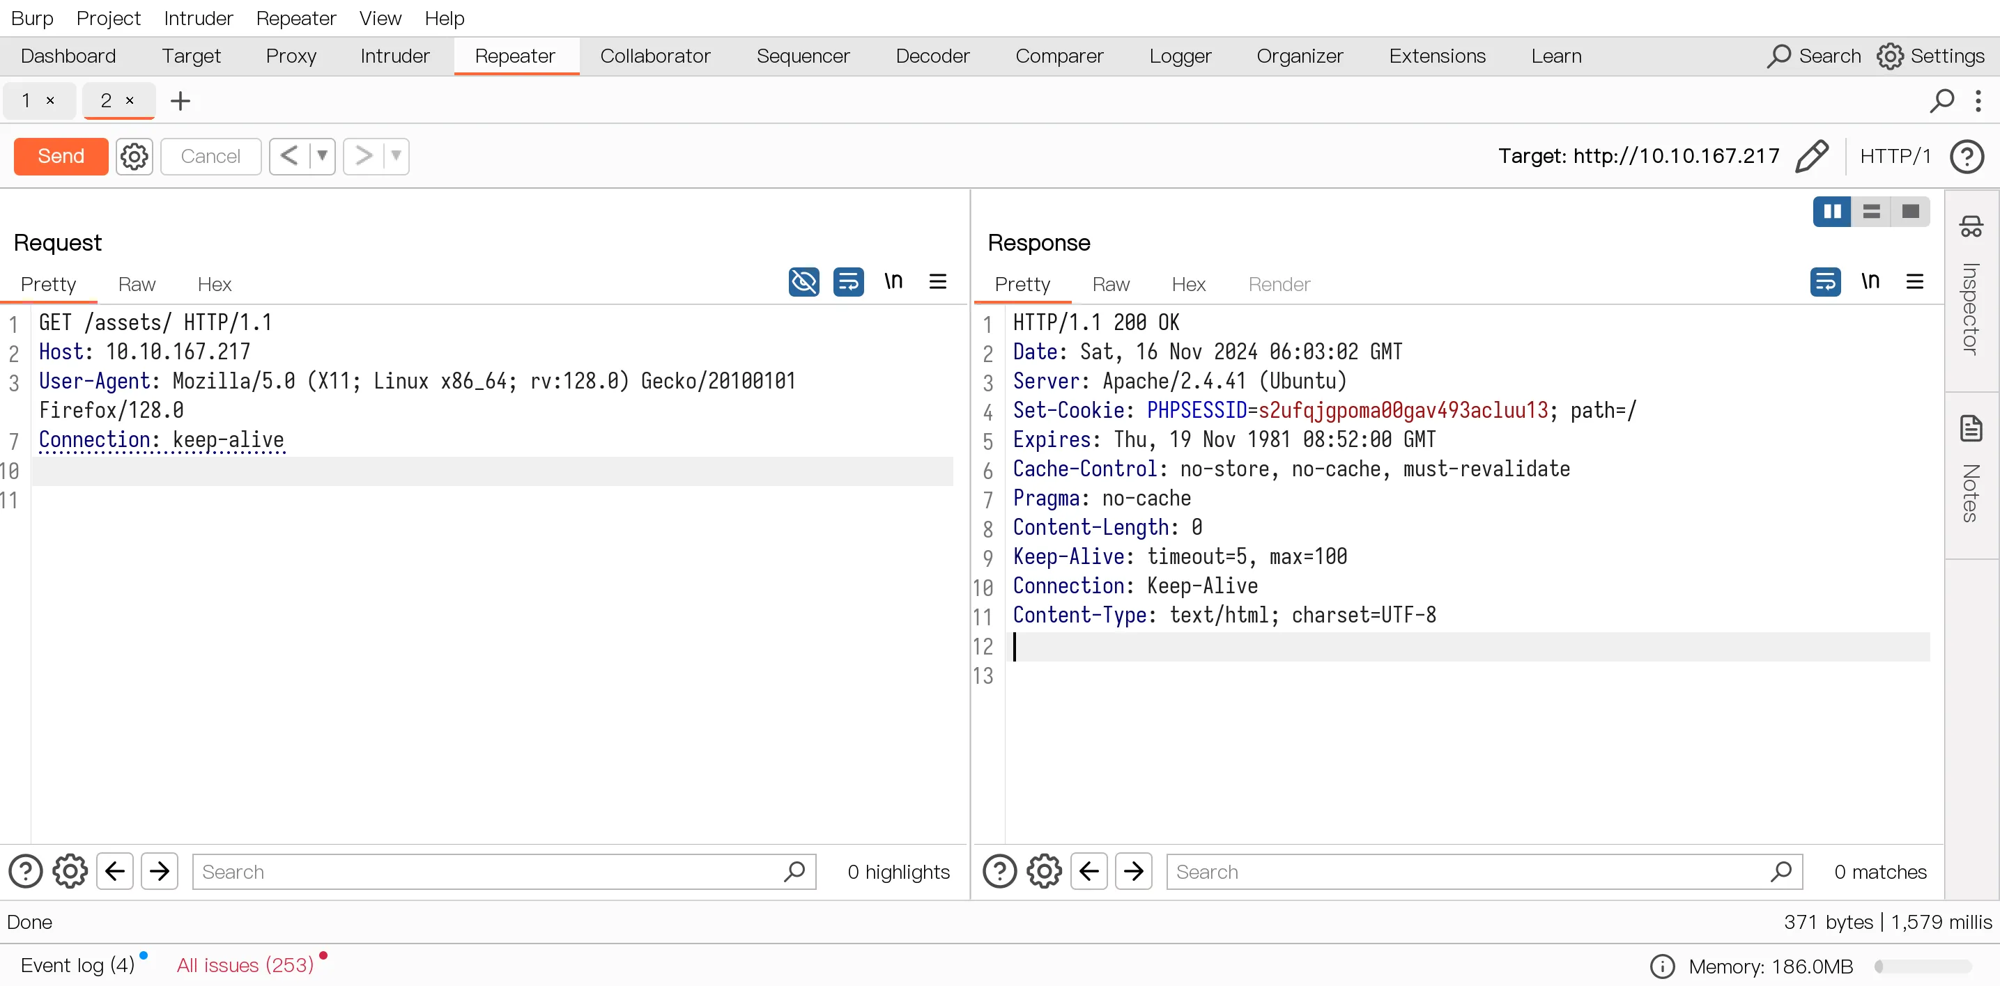Open the Notes side panel
This screenshot has height=986, width=2000.
tap(1971, 468)
